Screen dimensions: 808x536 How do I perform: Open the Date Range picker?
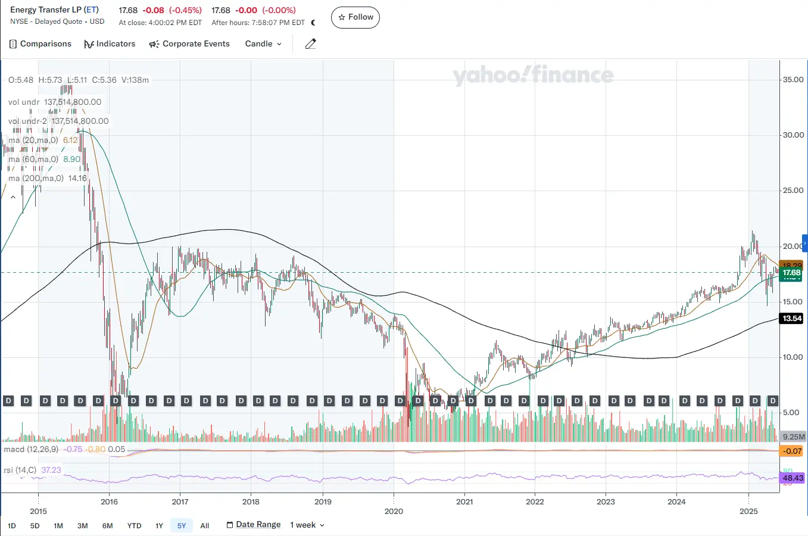click(254, 525)
